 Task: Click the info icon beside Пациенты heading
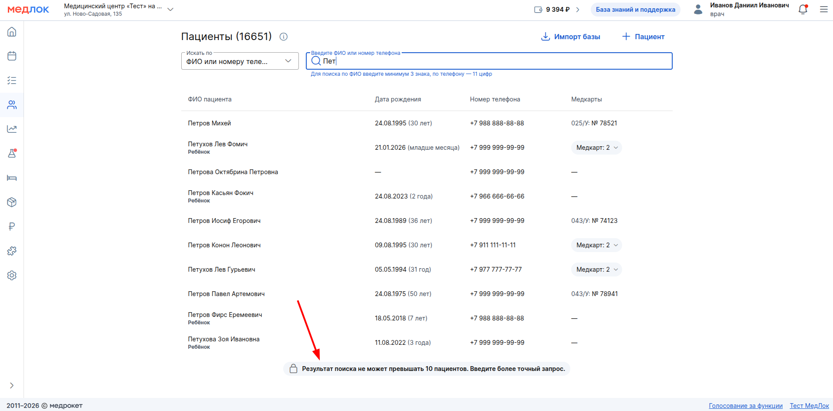tap(284, 37)
